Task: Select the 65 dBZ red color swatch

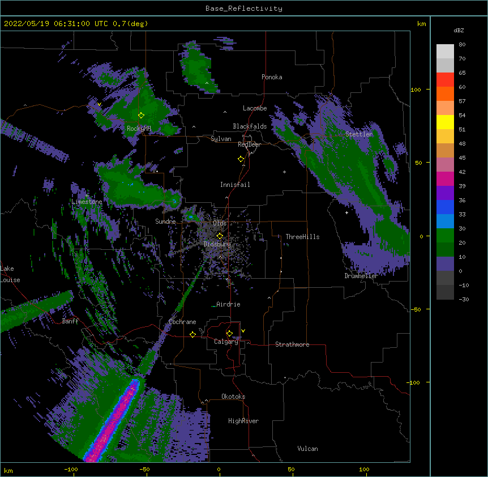Action: click(445, 79)
